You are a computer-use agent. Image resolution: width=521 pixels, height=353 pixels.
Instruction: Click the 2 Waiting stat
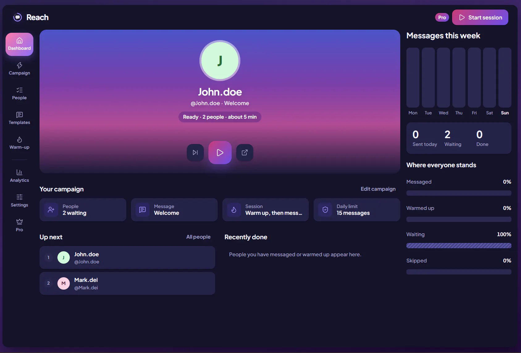[453, 138]
